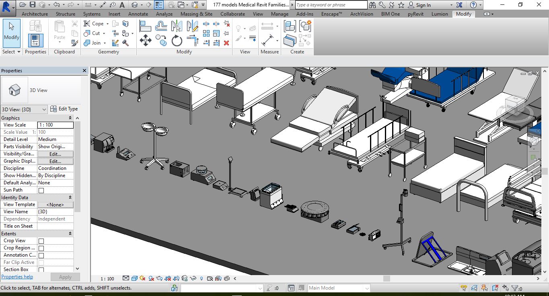
Task: Click the Filter funnel icon in status bar
Action: (x=514, y=288)
